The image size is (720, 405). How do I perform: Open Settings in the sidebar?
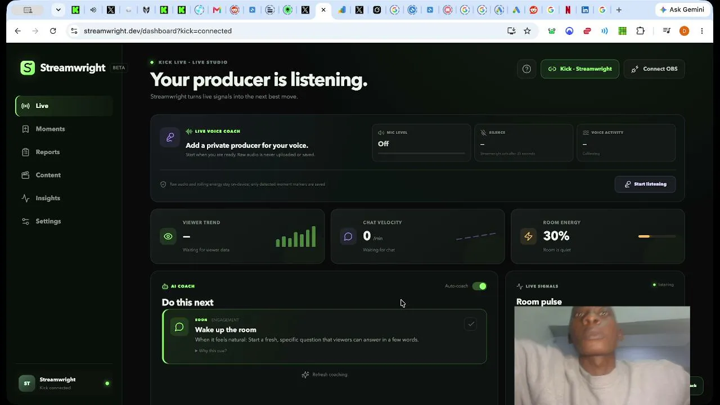[64, 221]
